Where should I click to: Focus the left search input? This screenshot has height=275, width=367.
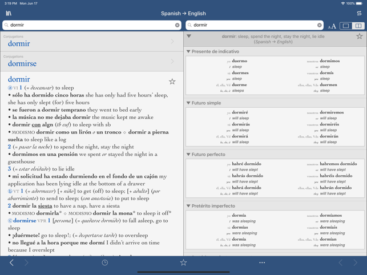point(92,25)
